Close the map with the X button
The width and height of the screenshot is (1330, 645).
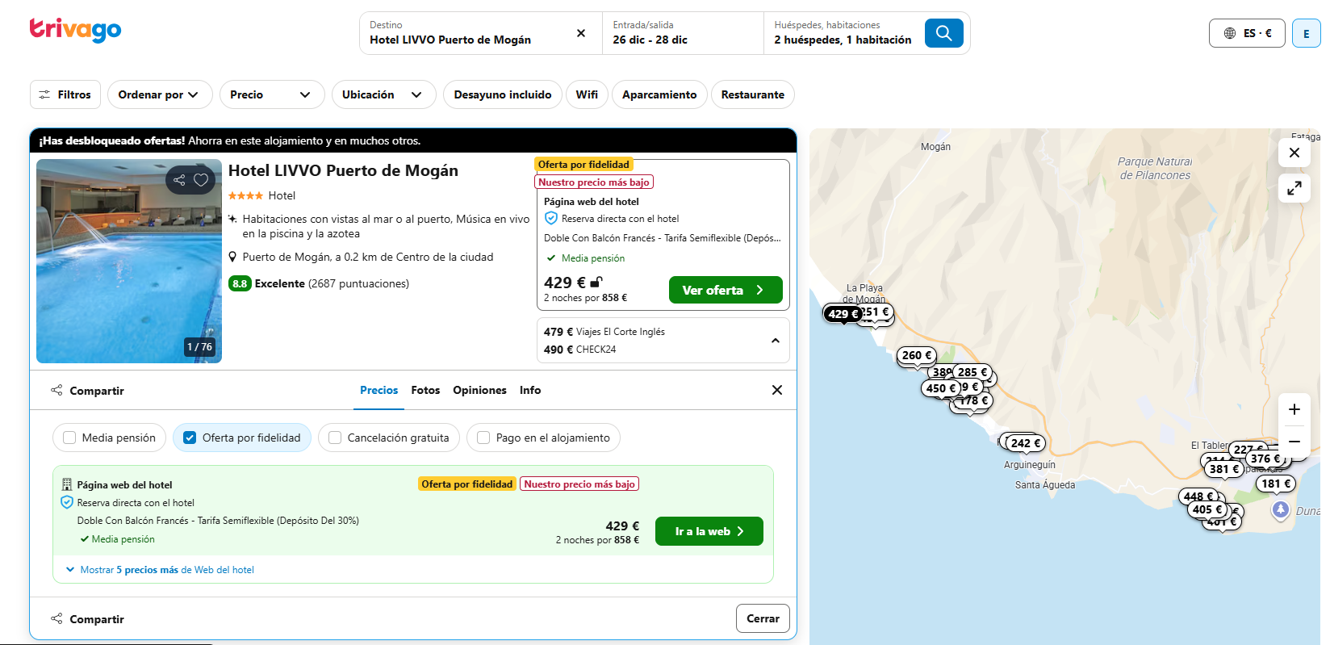1294,153
